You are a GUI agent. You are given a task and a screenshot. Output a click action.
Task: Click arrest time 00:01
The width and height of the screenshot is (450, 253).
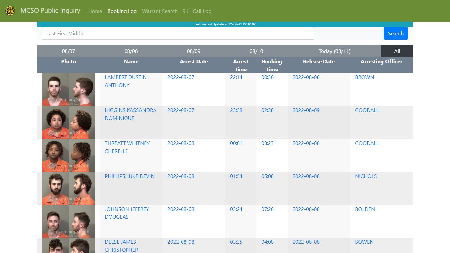(236, 143)
